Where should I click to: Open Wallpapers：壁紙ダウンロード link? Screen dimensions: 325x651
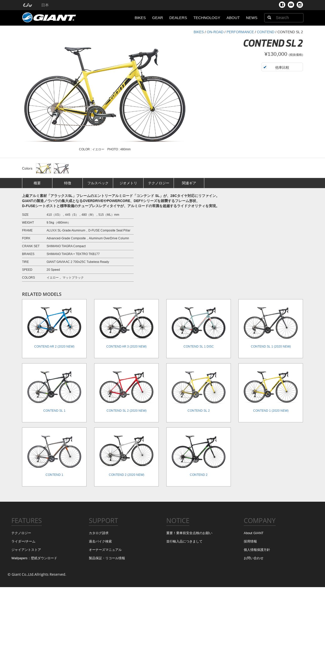coord(34,558)
